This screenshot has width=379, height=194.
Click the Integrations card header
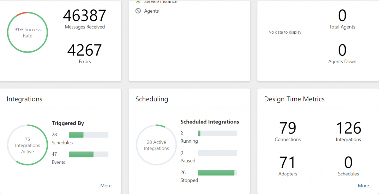[24, 99]
